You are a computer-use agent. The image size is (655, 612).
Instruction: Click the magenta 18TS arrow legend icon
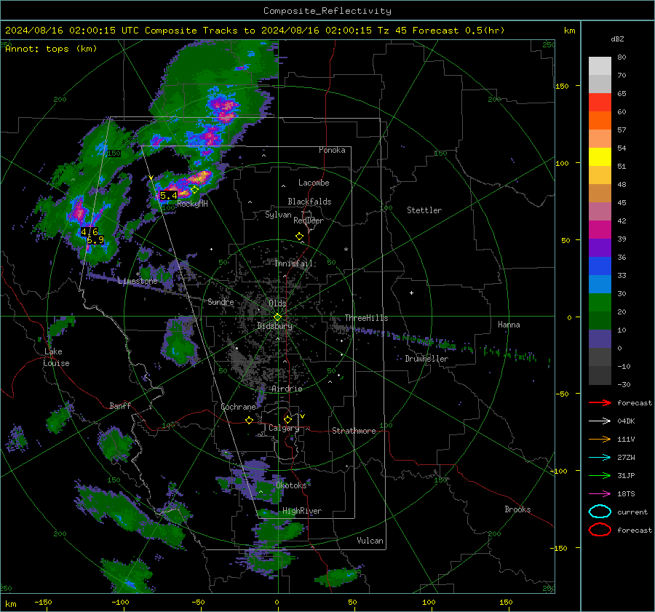click(600, 494)
